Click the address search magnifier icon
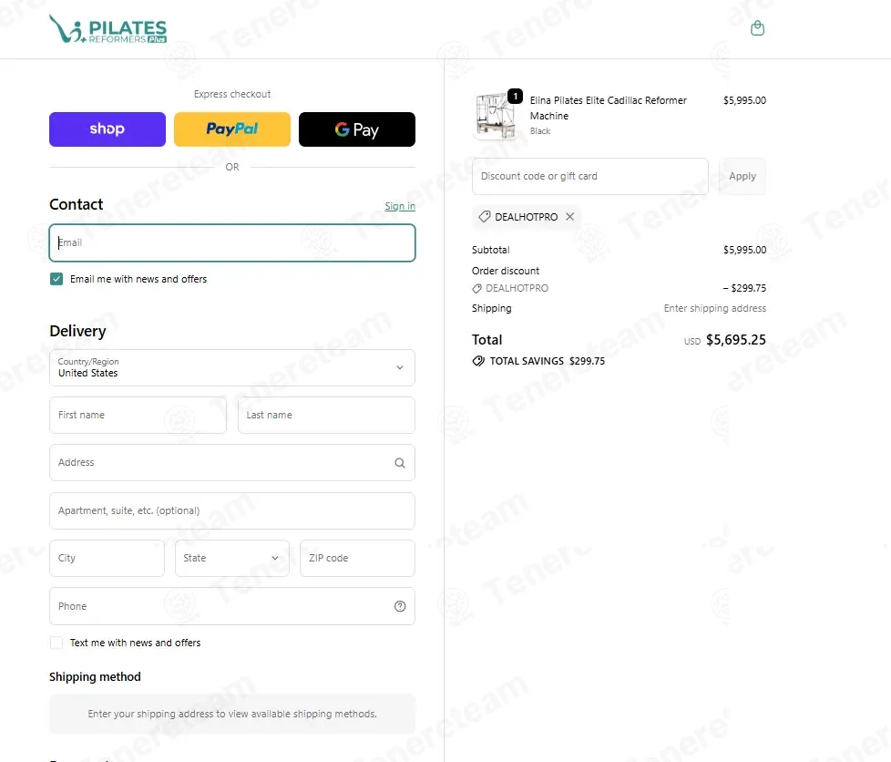Image resolution: width=891 pixels, height=762 pixels. (x=400, y=463)
